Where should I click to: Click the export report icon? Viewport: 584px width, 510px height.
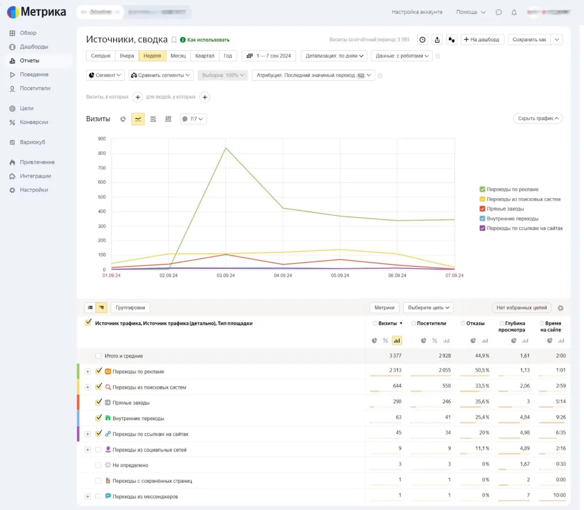[x=437, y=40]
